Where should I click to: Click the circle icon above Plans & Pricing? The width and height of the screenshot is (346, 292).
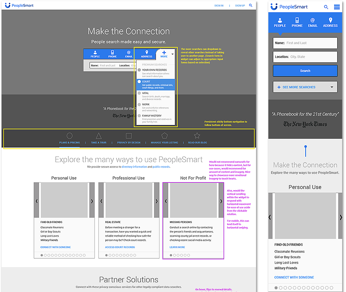point(70,136)
